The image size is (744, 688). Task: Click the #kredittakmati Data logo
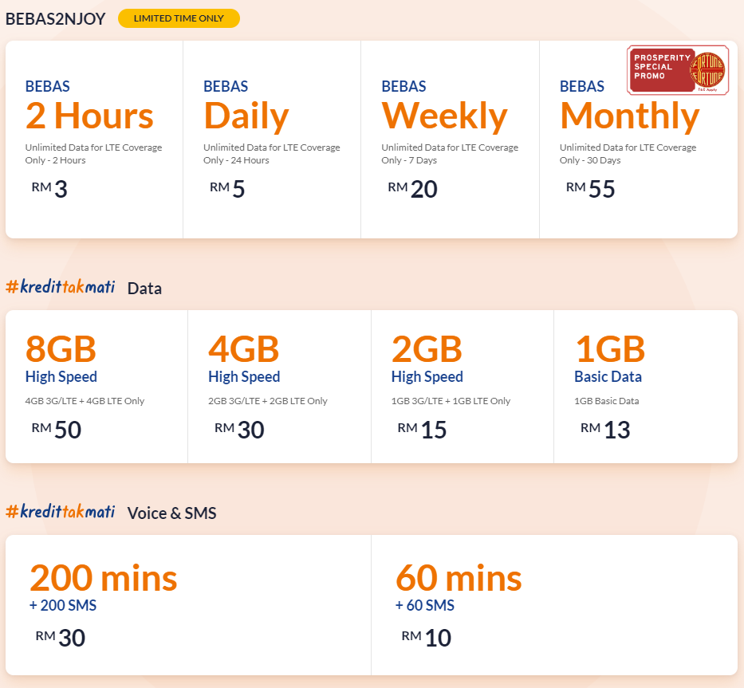coord(61,287)
